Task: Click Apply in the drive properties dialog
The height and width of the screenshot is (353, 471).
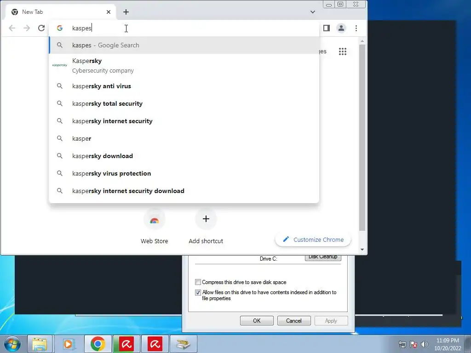Action: (x=331, y=320)
